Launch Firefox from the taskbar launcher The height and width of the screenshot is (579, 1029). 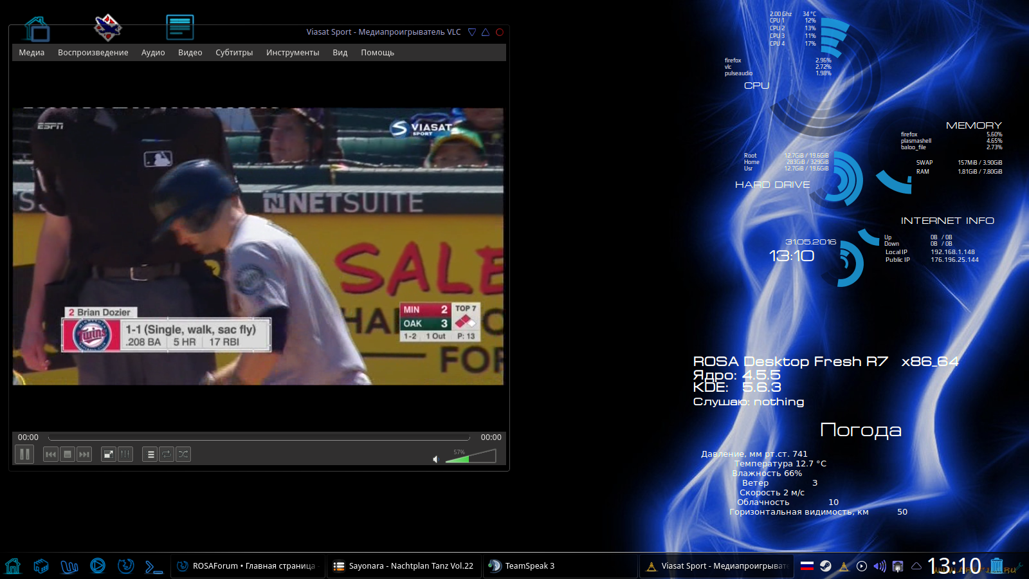tap(126, 566)
